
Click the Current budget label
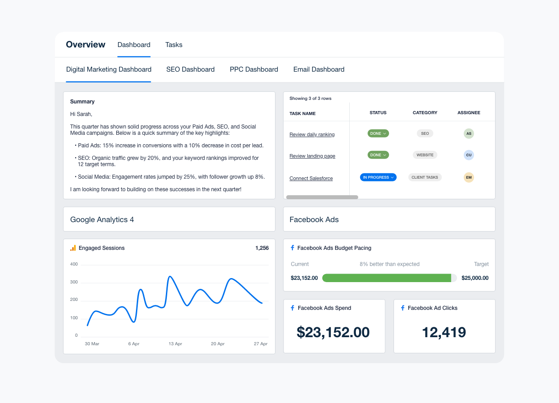(x=300, y=264)
